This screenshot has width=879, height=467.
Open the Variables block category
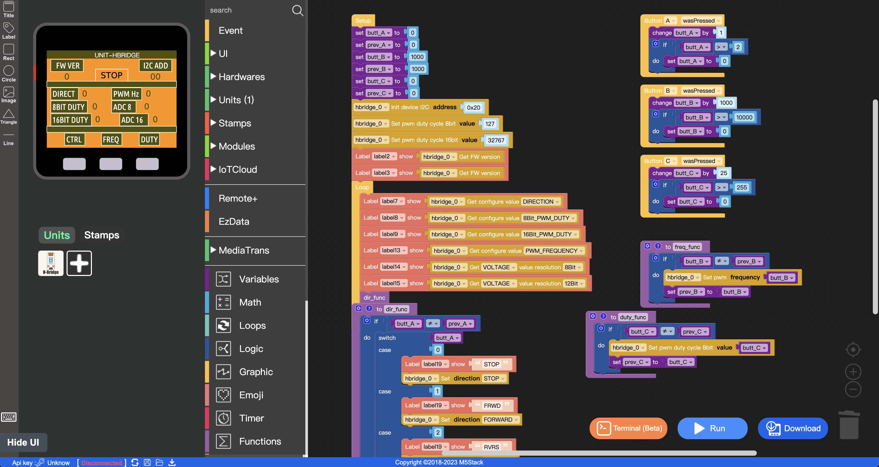coord(259,279)
